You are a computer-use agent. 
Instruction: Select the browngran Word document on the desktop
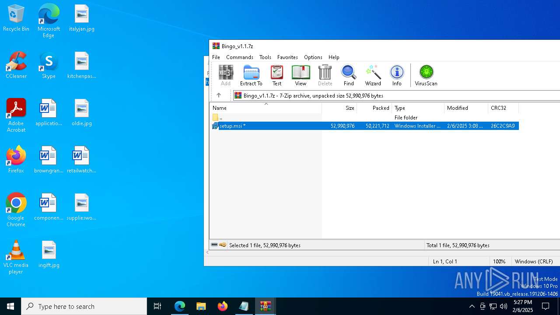[x=49, y=160]
